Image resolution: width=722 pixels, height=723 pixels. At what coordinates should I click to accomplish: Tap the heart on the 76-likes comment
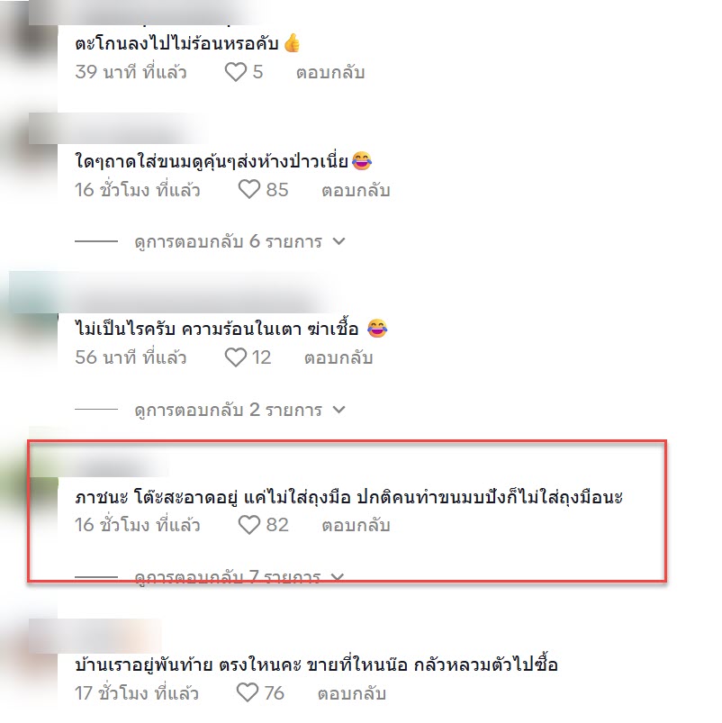(248, 692)
